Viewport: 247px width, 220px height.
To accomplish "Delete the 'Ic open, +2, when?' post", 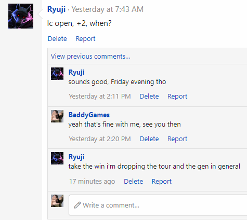I will [57, 39].
